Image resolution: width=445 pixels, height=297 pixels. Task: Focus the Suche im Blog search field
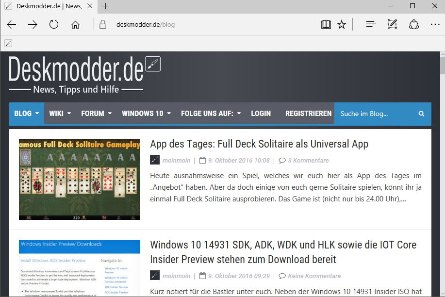[x=377, y=114]
